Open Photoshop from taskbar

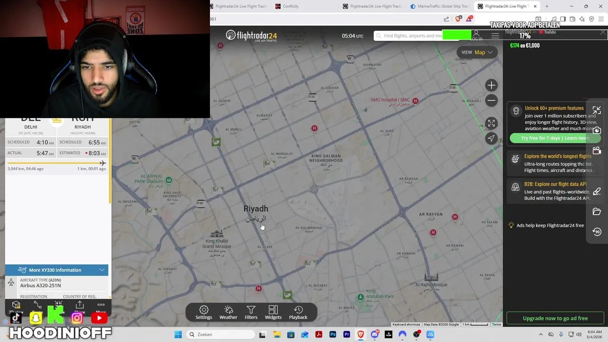[x=332, y=334]
